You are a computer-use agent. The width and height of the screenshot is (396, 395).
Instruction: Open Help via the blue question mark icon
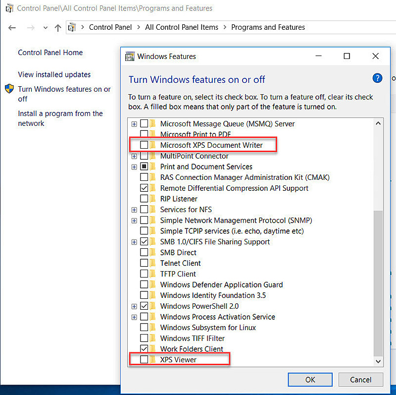tap(377, 78)
